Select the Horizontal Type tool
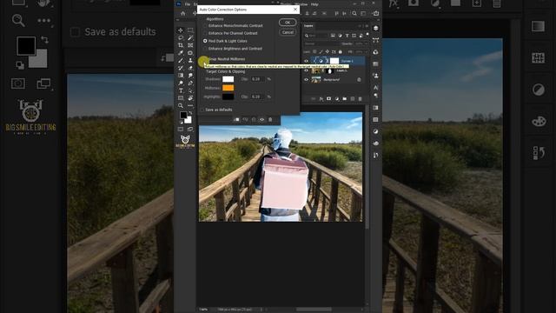 (181, 90)
